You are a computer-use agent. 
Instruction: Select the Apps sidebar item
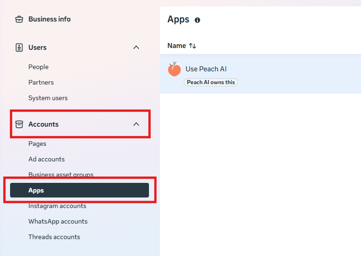click(80, 190)
